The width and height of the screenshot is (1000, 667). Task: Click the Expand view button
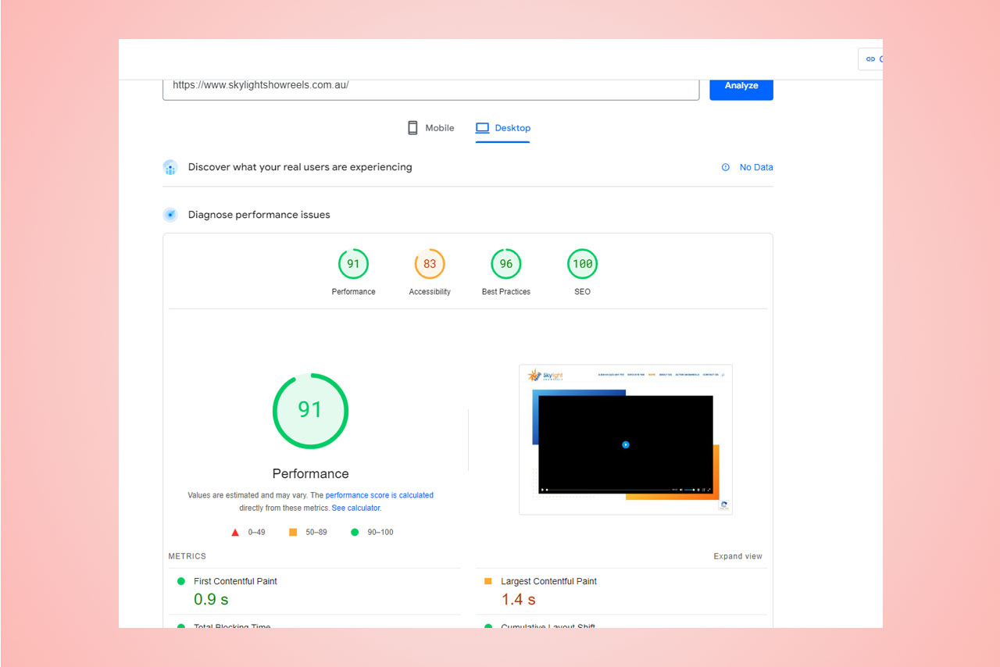point(737,556)
